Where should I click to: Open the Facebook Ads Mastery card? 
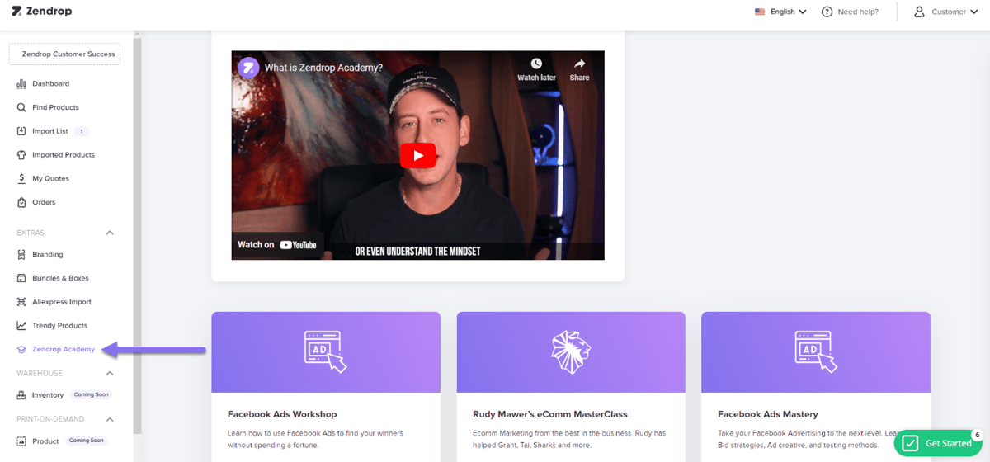(x=816, y=387)
